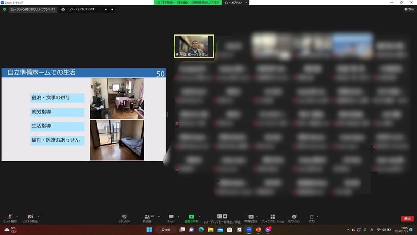Open the Windows Start menu

[150, 230]
